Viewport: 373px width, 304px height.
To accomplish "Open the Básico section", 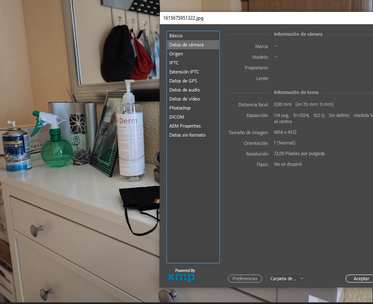I will [193, 36].
